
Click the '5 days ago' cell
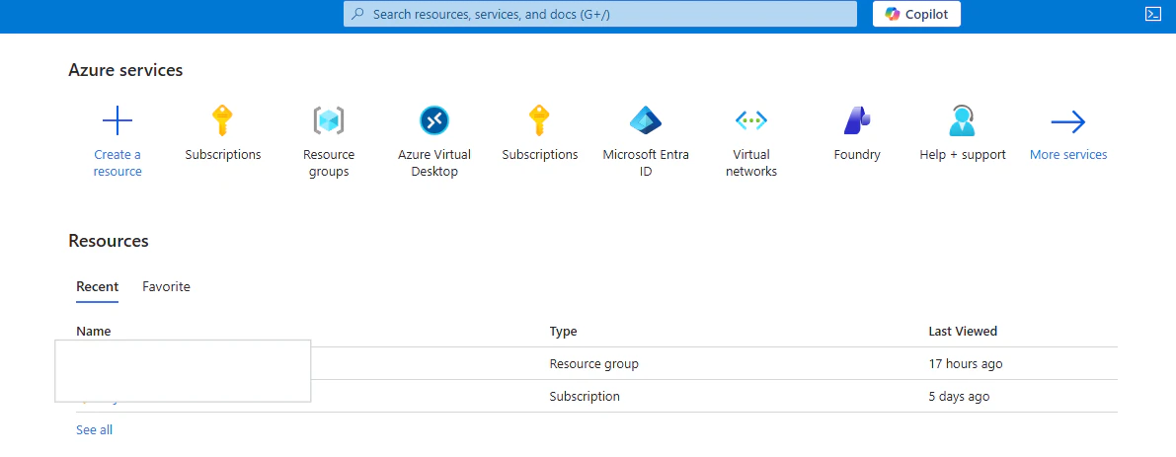[959, 397]
